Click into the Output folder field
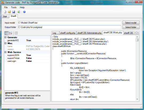 [70, 27]
